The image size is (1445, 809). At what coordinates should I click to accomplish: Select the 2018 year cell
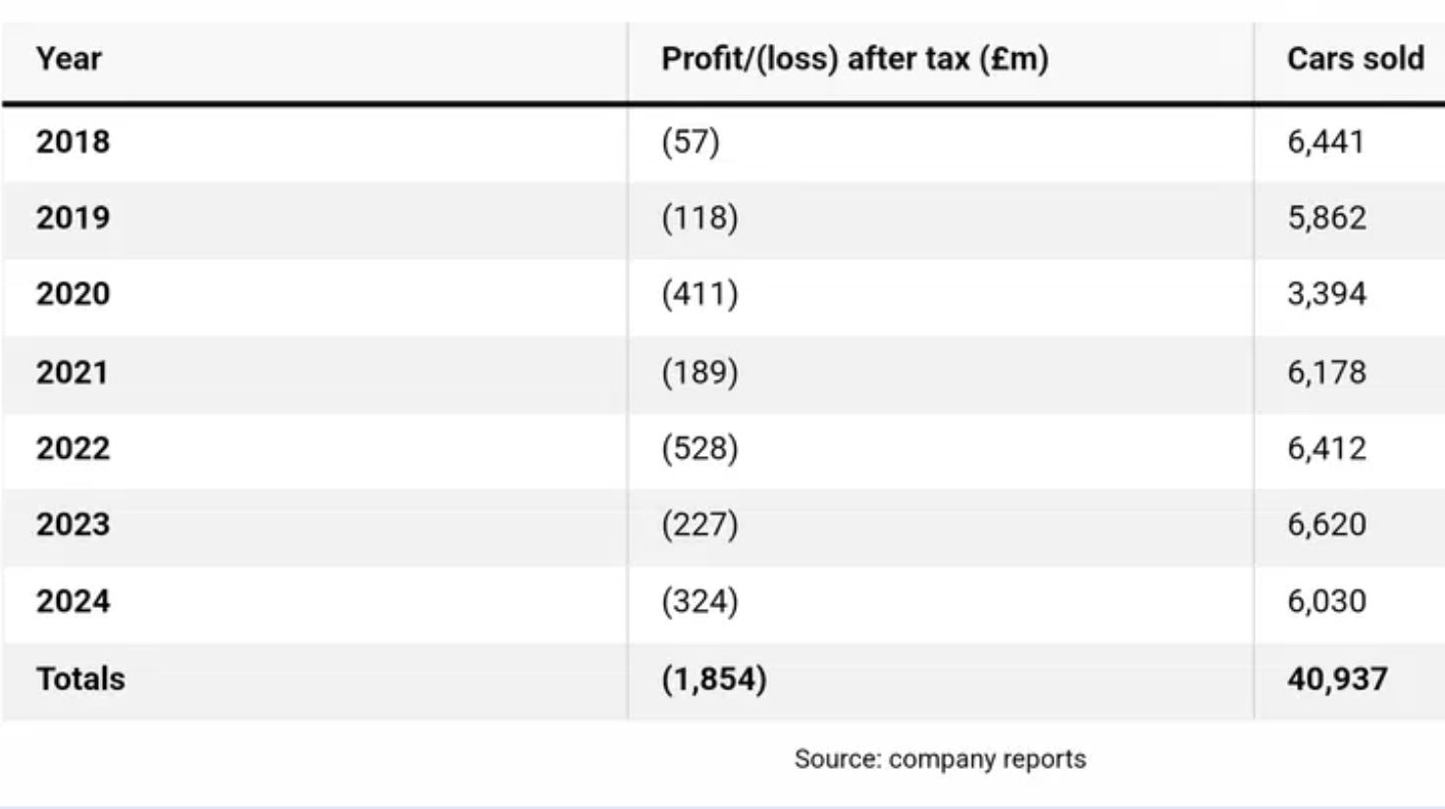coord(74,141)
